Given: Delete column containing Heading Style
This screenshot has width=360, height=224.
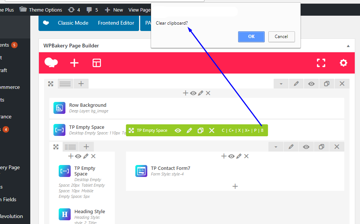Looking at the screenshot, I should point(93,156).
